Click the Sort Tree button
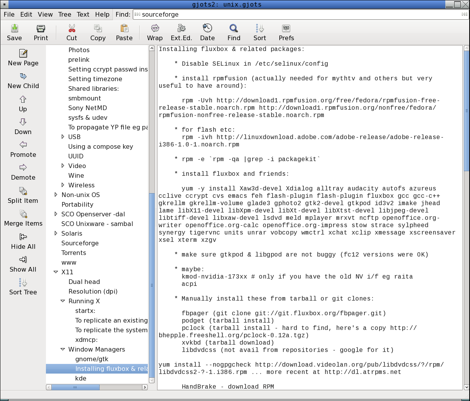Screen dimensions: 470x401 [x=23, y=287]
